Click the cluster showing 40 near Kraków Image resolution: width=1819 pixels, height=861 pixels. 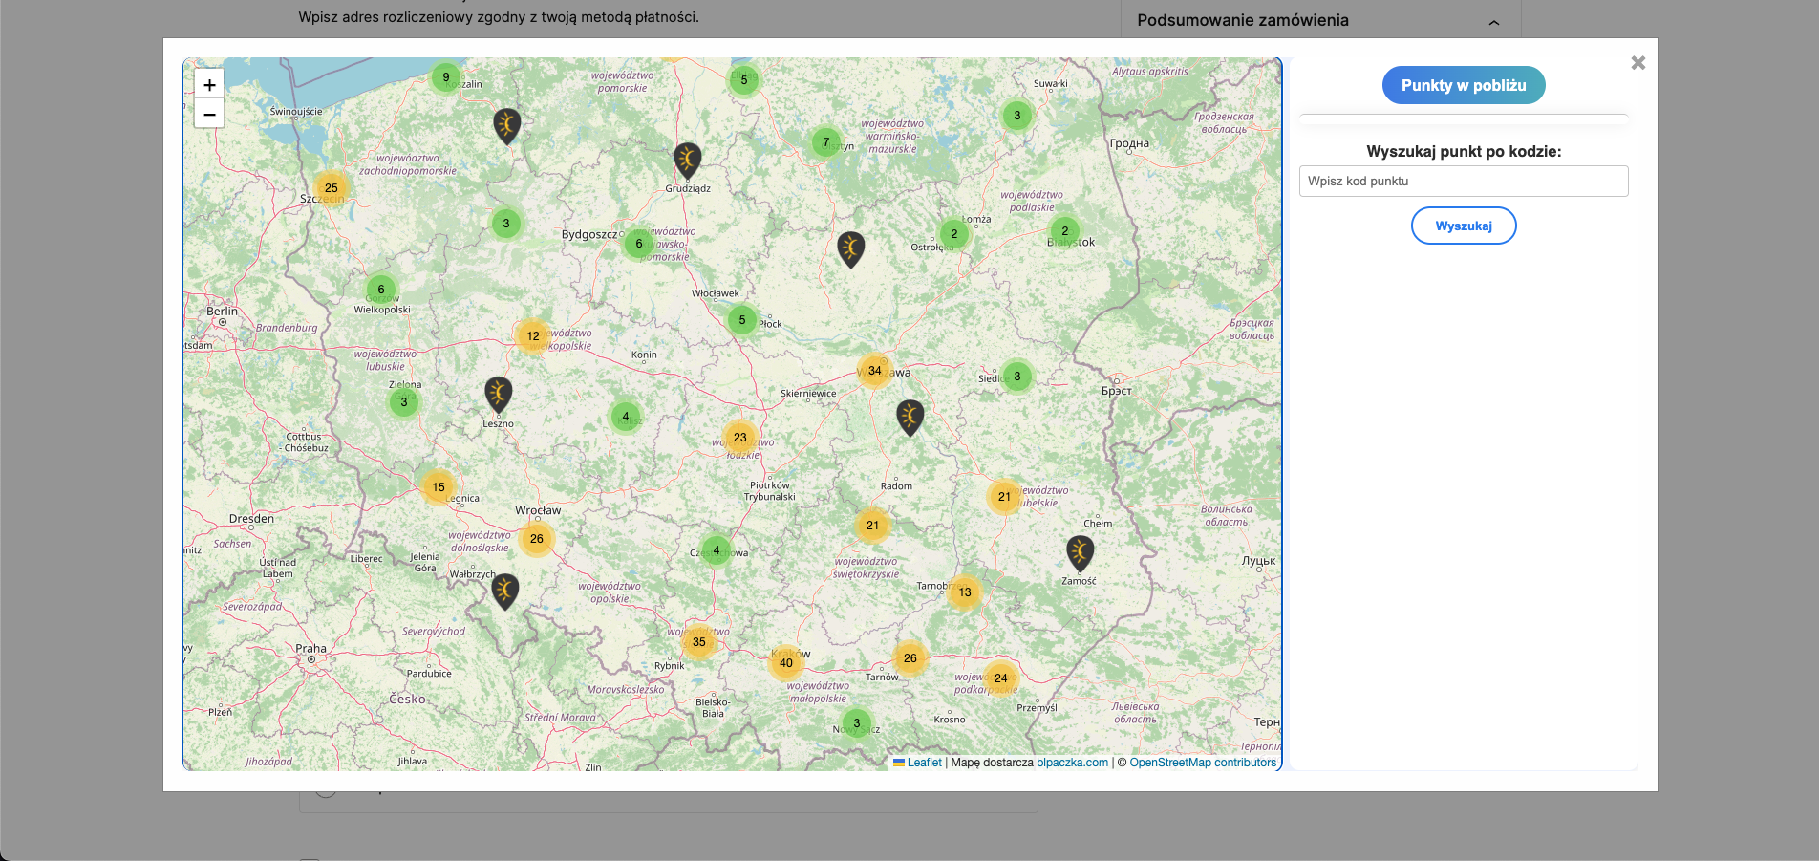785,660
